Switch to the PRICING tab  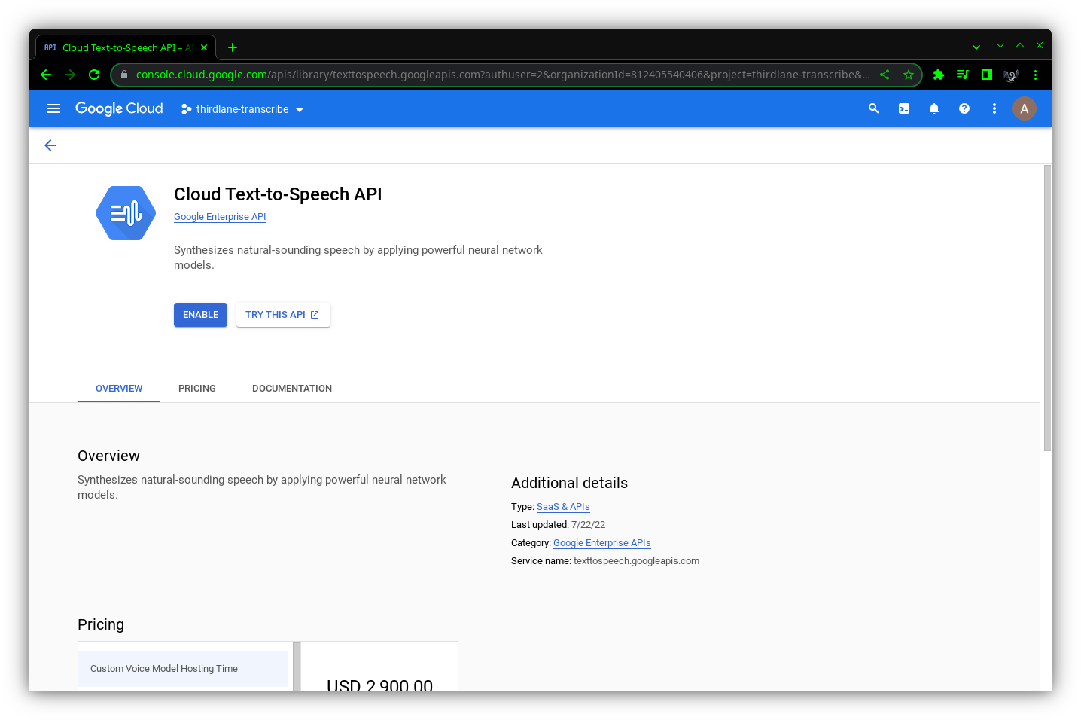pyautogui.click(x=197, y=389)
